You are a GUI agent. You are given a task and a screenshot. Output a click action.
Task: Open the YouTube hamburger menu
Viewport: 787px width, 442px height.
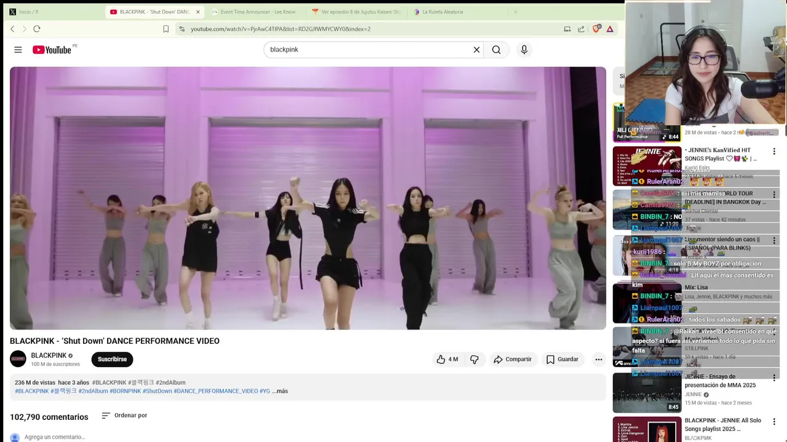pos(18,50)
